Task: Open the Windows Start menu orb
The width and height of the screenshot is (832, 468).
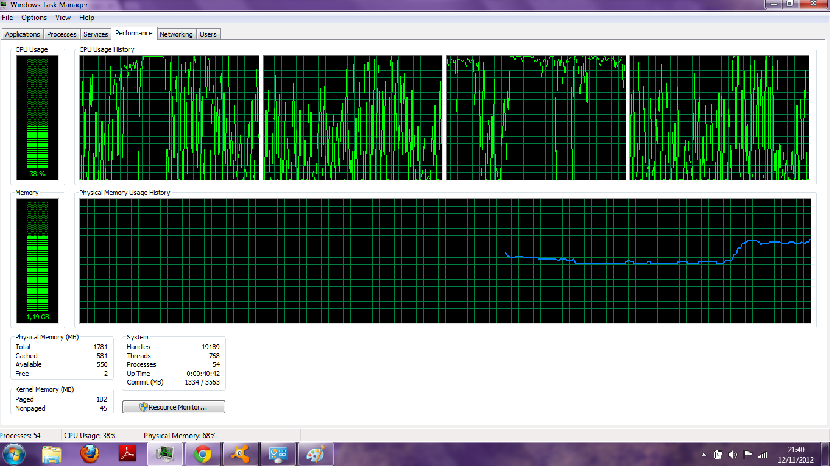Action: pyautogui.click(x=14, y=455)
